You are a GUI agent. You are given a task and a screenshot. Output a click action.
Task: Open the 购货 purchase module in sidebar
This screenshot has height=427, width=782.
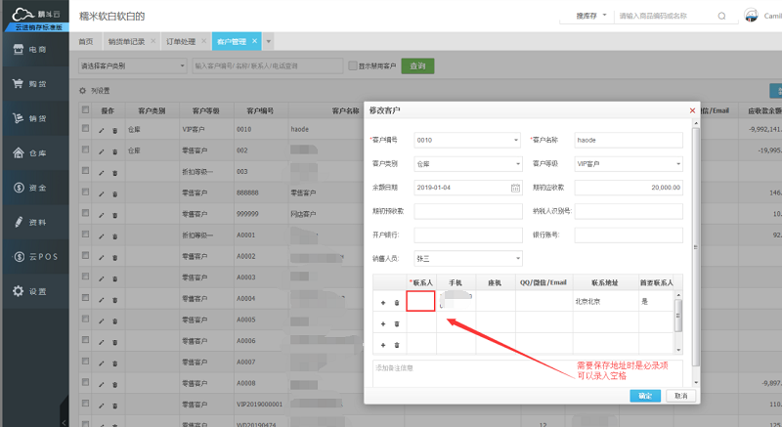point(29,84)
